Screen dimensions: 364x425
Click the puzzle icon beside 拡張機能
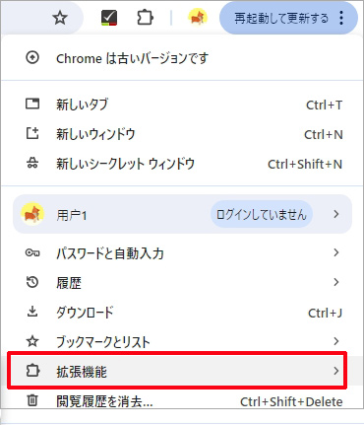pos(32,371)
